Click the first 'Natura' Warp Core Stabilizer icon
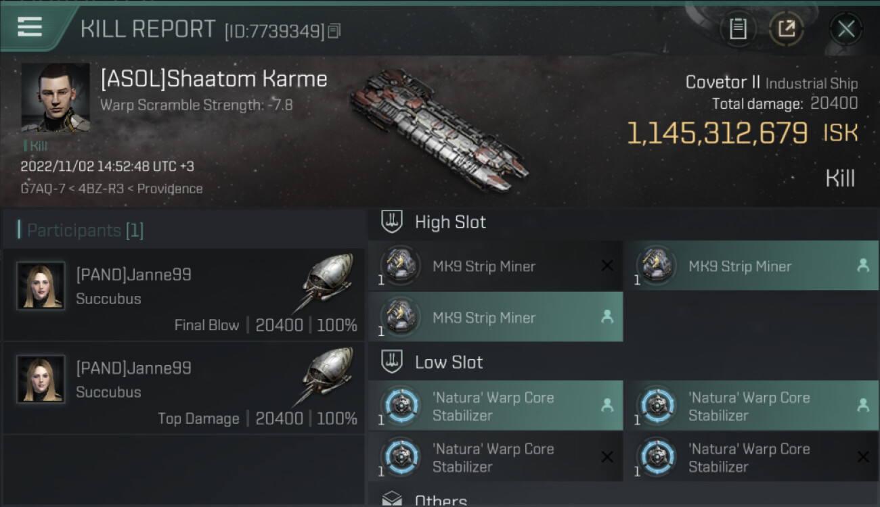Viewport: 880px width, 507px height. pos(399,406)
